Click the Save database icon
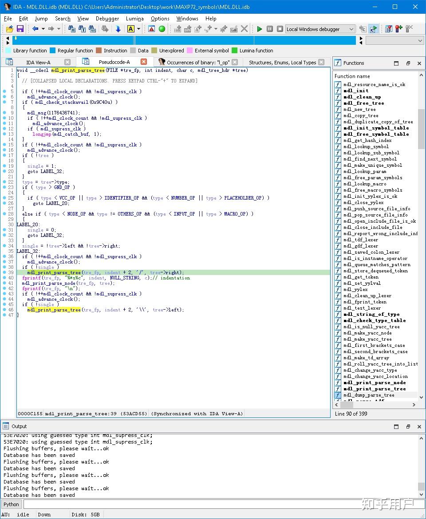This screenshot has height=519, width=426. click(x=20, y=29)
